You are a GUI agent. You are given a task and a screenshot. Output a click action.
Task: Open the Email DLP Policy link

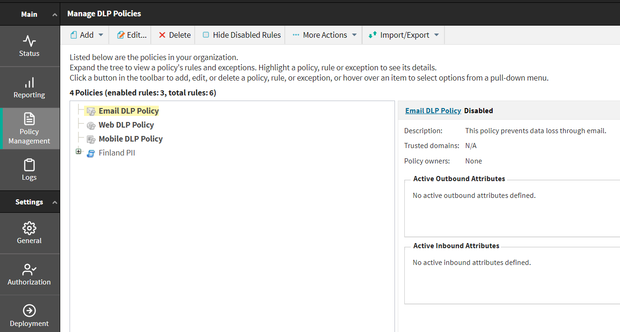pyautogui.click(x=433, y=111)
